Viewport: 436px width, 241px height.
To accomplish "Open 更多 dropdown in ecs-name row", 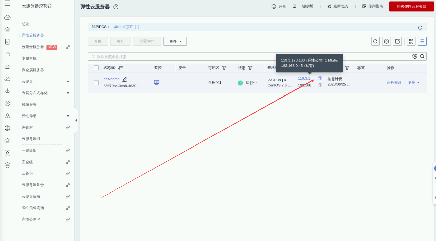I will point(414,82).
